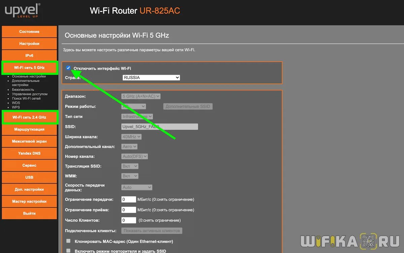Open the WMM dropdown
The width and height of the screenshot is (404, 253).
point(130,176)
